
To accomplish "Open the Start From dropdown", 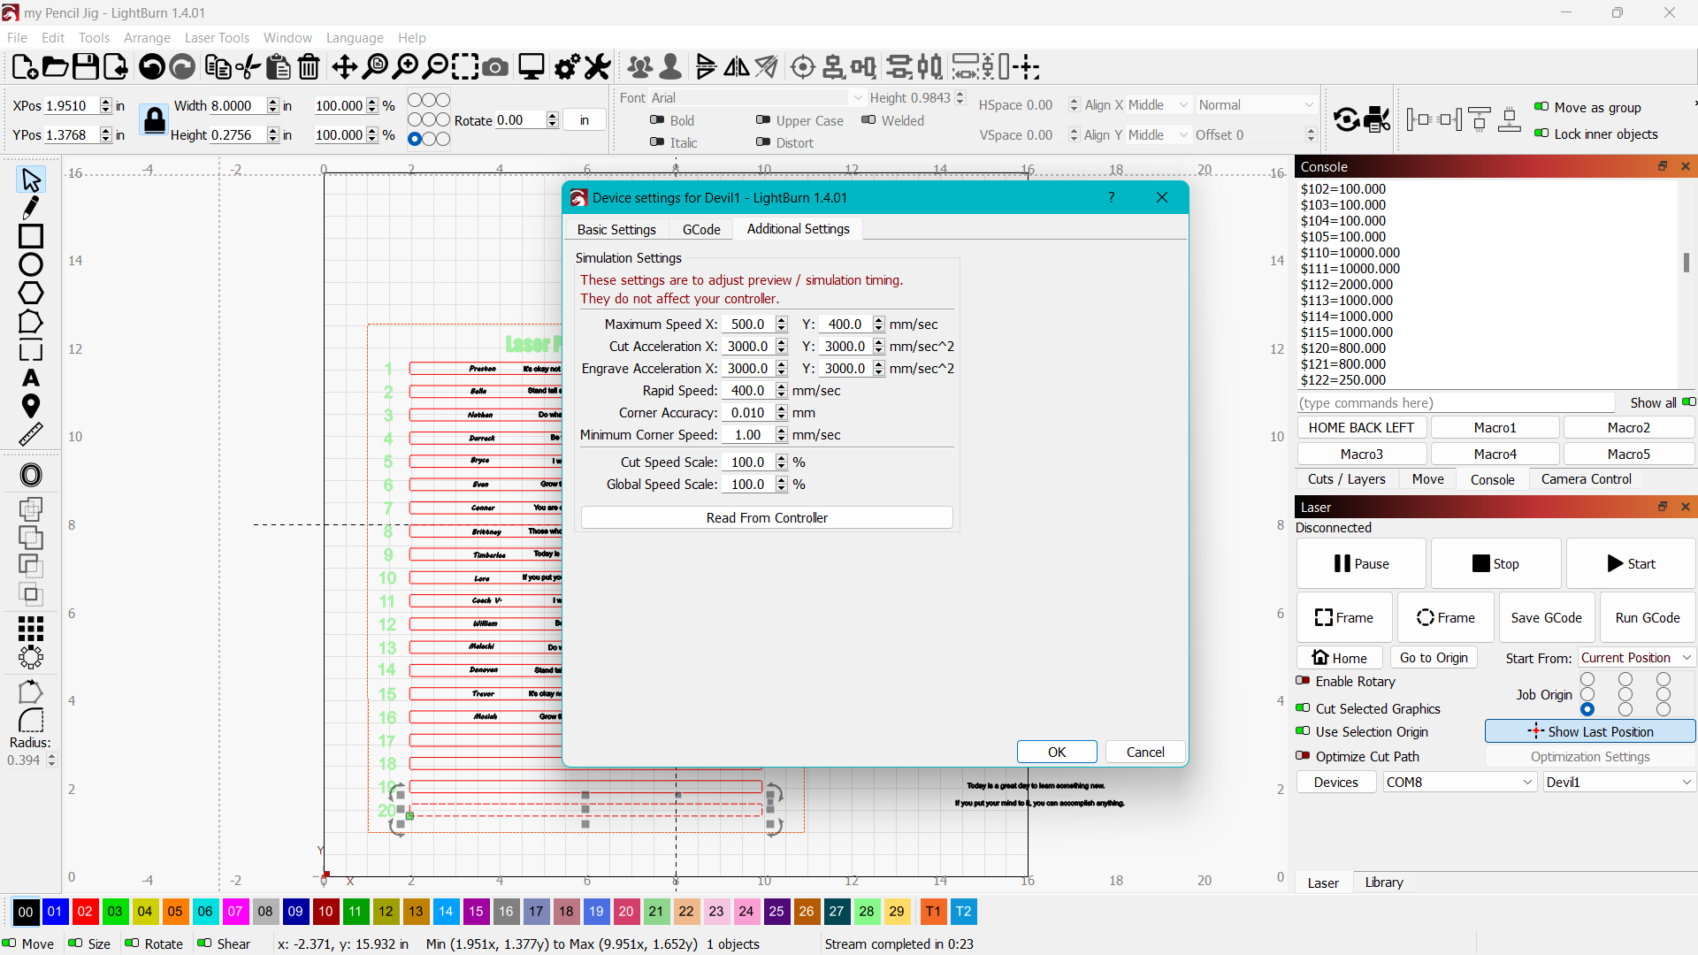I will (1635, 658).
